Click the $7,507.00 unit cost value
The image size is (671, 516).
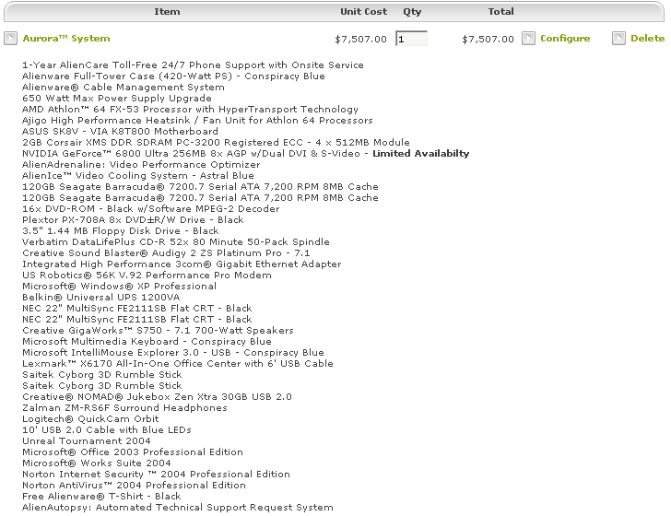[360, 40]
